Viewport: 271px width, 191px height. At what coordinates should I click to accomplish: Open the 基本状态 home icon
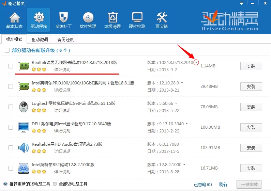pyautogui.click(x=15, y=17)
